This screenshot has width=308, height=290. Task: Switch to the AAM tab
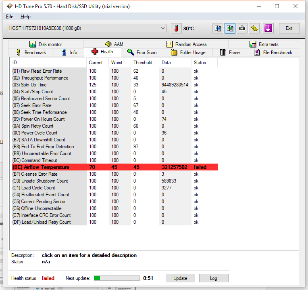[114, 44]
